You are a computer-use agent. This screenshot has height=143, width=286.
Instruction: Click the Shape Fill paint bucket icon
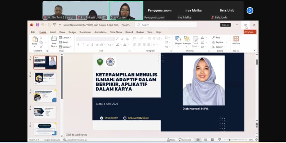coord(202,38)
